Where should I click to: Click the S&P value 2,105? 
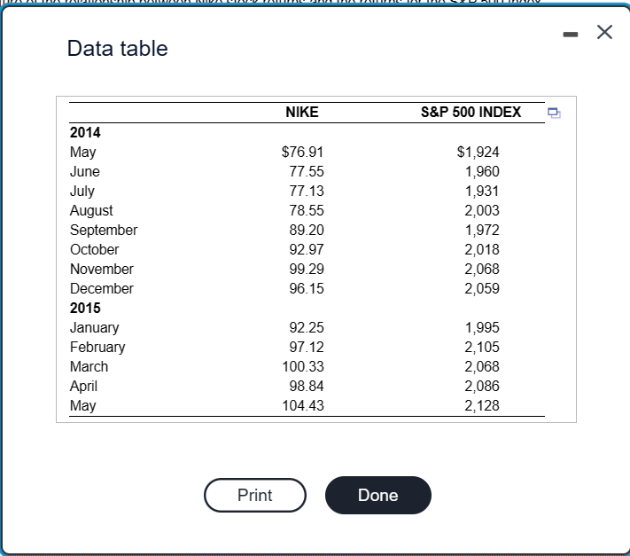tap(482, 347)
